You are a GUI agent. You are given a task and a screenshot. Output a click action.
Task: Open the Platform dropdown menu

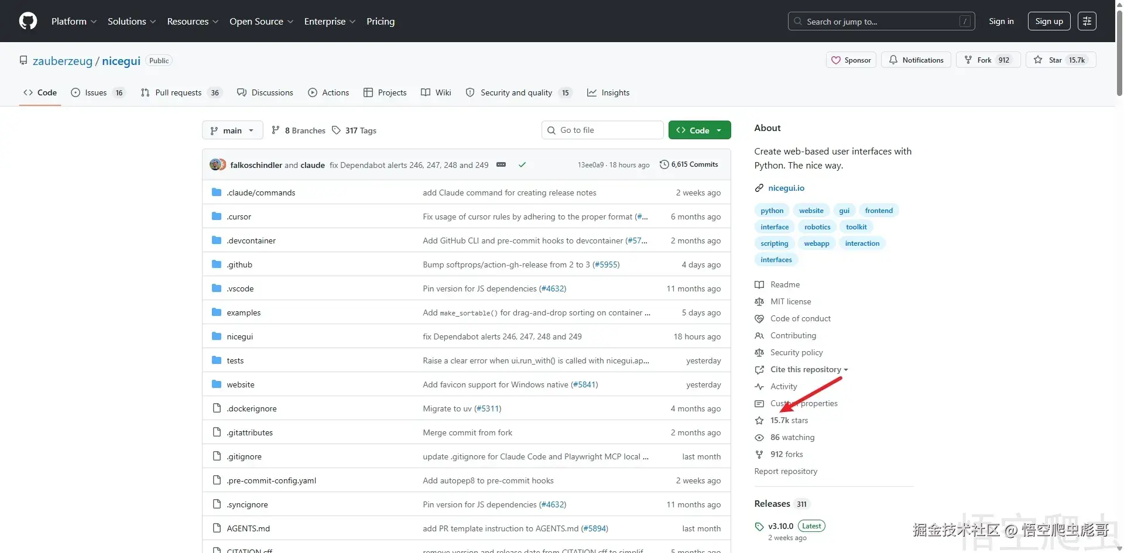click(x=74, y=21)
